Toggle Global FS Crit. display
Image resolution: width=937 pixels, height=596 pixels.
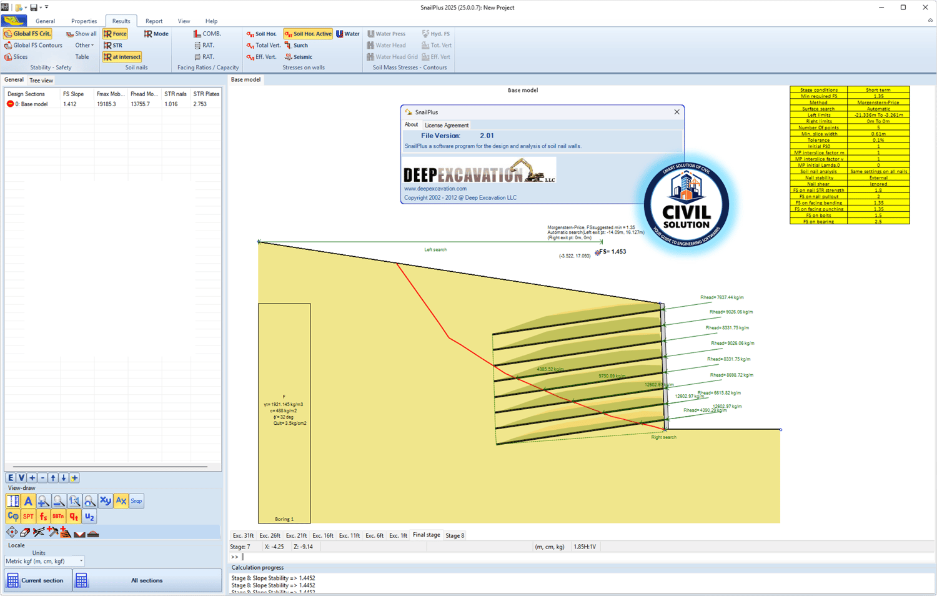(x=27, y=34)
